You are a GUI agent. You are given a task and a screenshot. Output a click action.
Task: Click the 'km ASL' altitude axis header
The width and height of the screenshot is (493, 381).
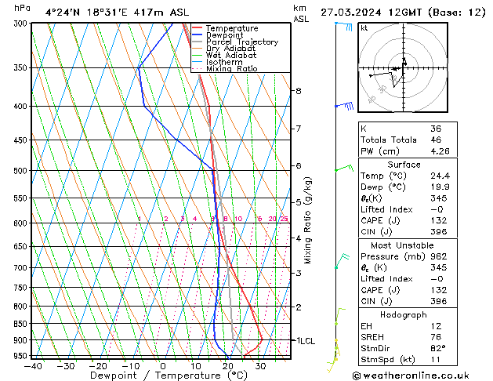(301, 13)
